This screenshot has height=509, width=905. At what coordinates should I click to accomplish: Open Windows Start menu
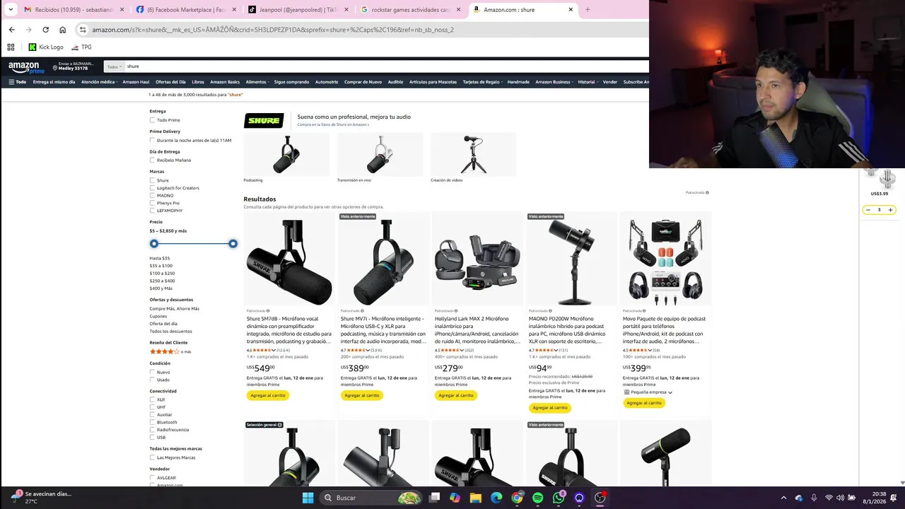(308, 498)
